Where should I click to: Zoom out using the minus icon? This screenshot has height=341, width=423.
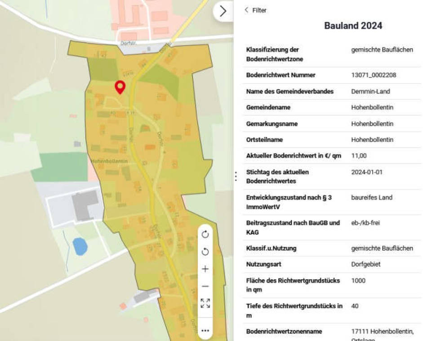tap(205, 286)
